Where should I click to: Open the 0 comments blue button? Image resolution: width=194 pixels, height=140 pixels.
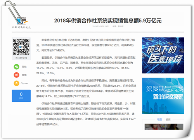tap(21, 96)
